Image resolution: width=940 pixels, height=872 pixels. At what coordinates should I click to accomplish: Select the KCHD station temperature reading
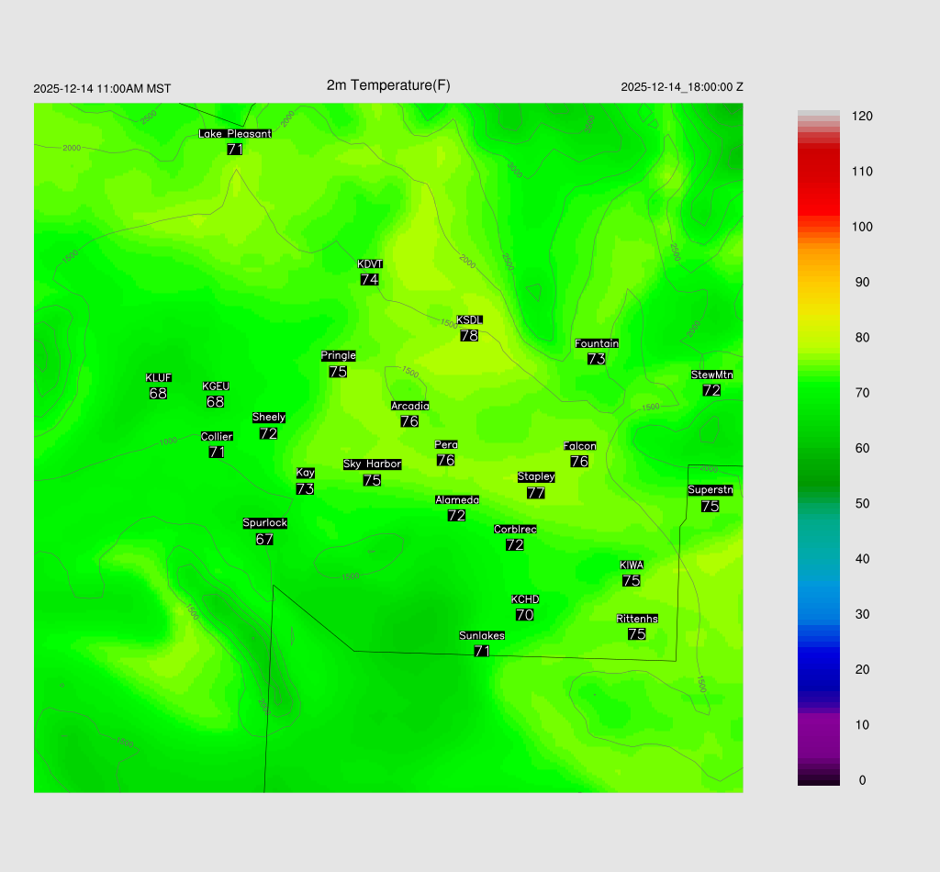525,615
